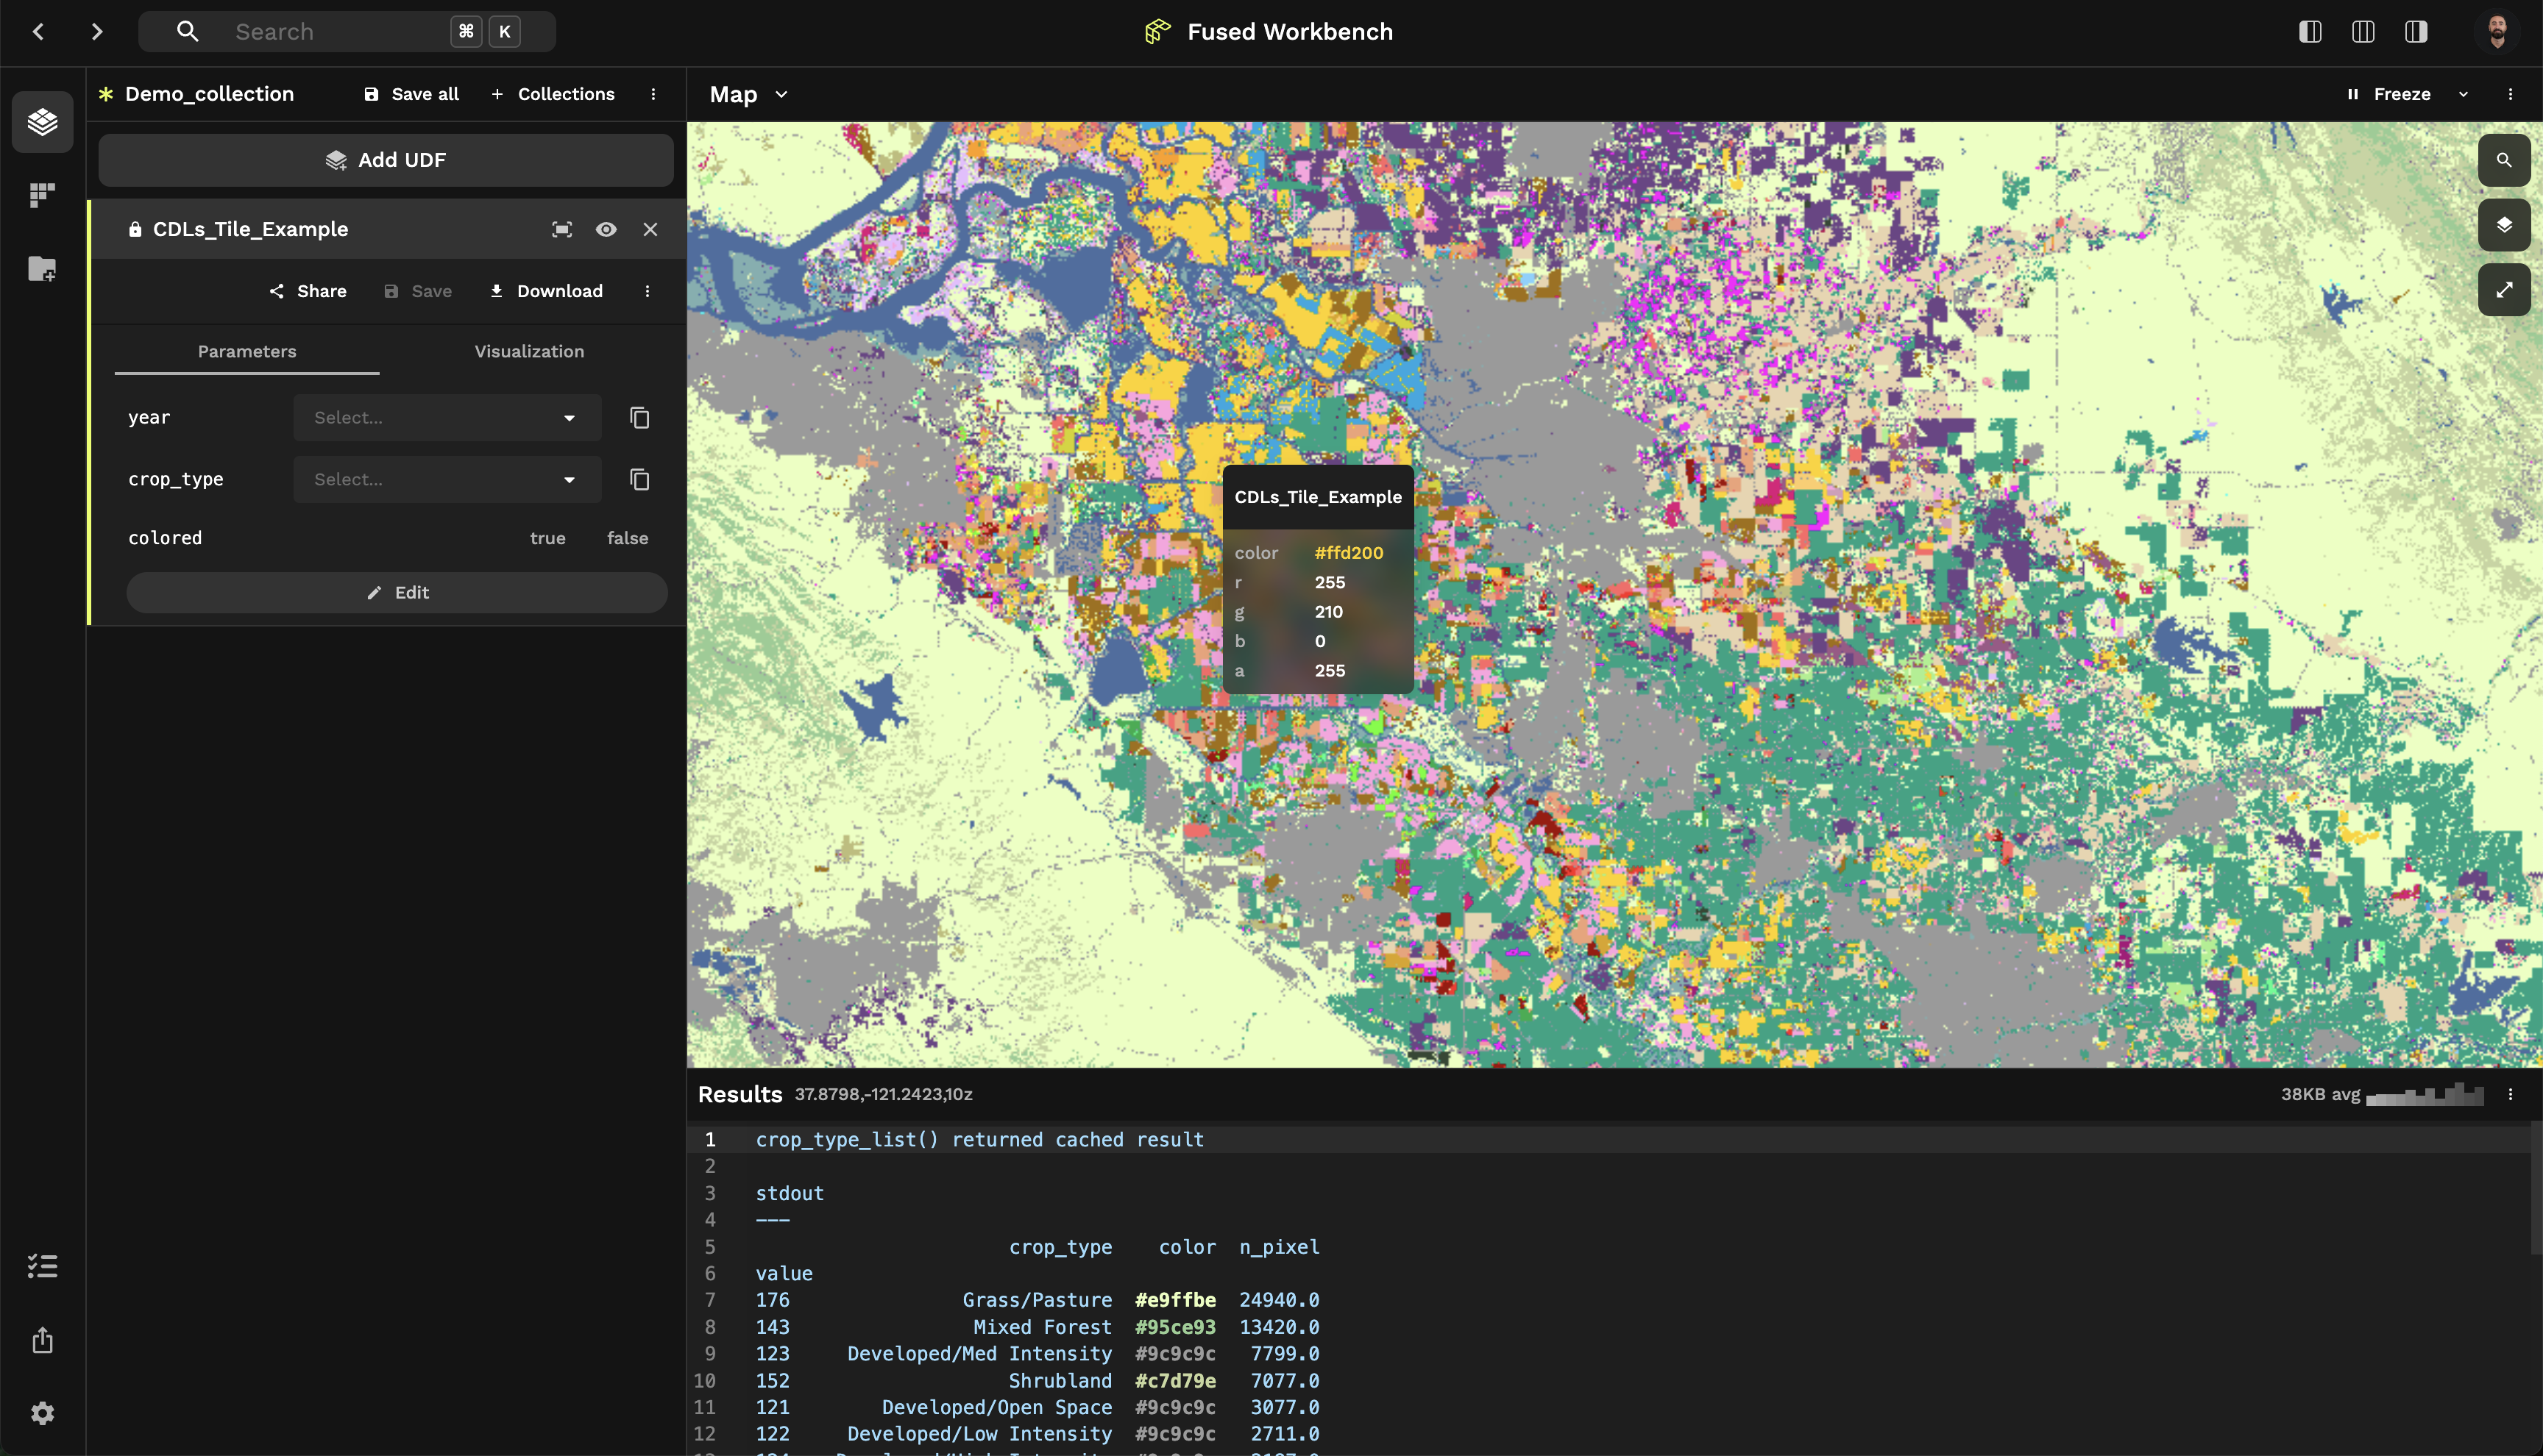Set colored to true
2543x1456 pixels.
coord(547,538)
